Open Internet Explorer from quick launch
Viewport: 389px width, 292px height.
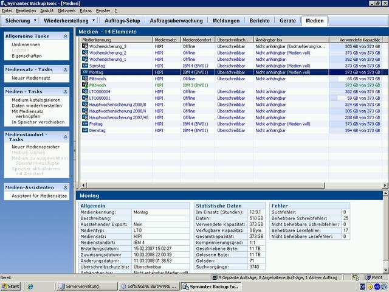(x=30, y=287)
